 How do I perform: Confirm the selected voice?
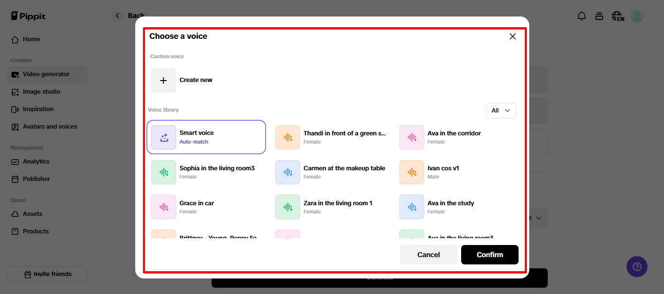click(489, 254)
